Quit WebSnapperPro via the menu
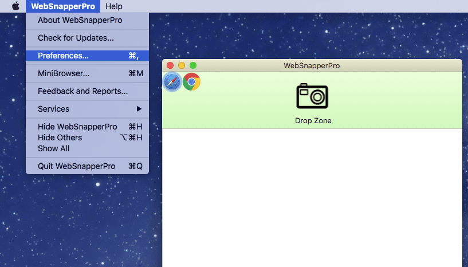The width and height of the screenshot is (468, 267). [87, 166]
